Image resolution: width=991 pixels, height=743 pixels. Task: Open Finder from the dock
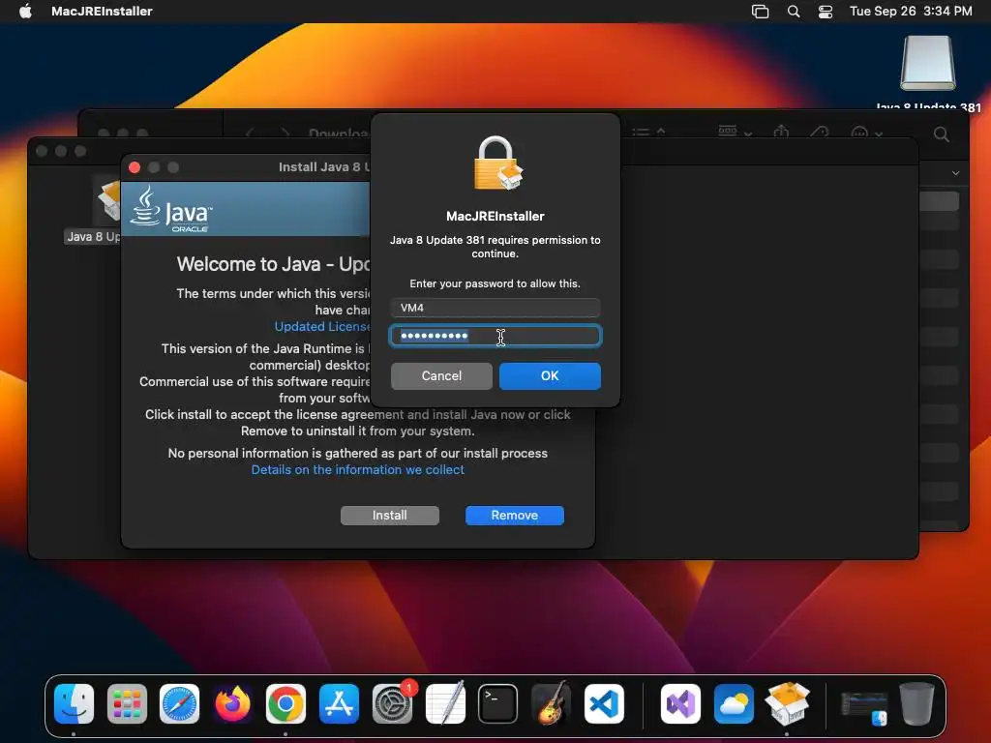click(x=74, y=704)
